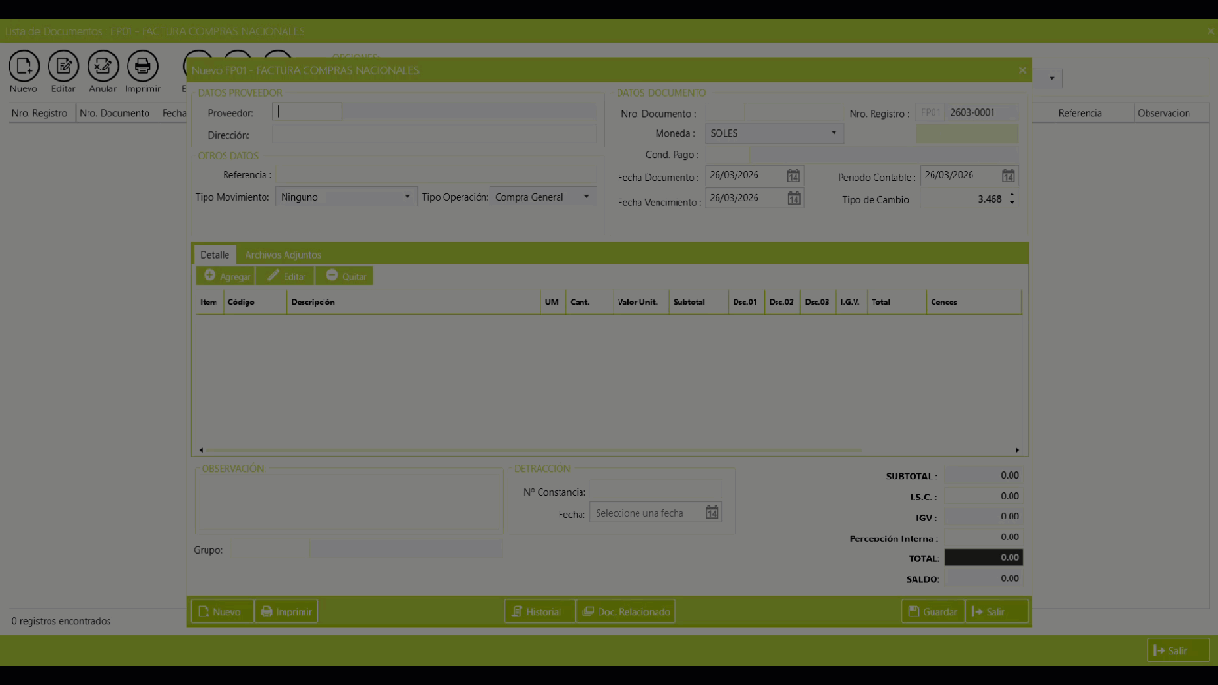
Task: Click the Agregar item button
Action: tap(226, 276)
